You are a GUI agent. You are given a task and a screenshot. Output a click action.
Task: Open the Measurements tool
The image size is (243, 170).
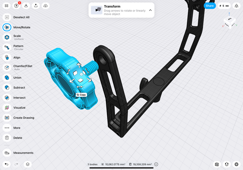(7, 153)
